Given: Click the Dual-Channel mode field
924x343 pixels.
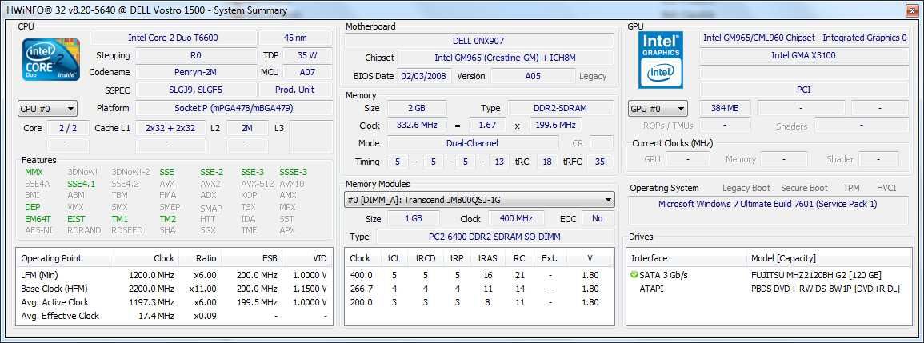Looking at the screenshot, I should (x=472, y=143).
